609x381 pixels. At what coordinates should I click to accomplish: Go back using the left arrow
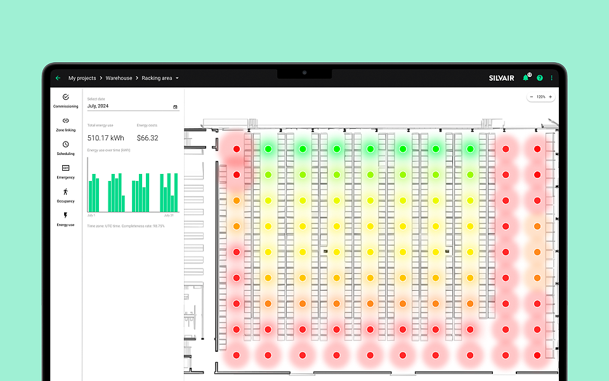58,78
